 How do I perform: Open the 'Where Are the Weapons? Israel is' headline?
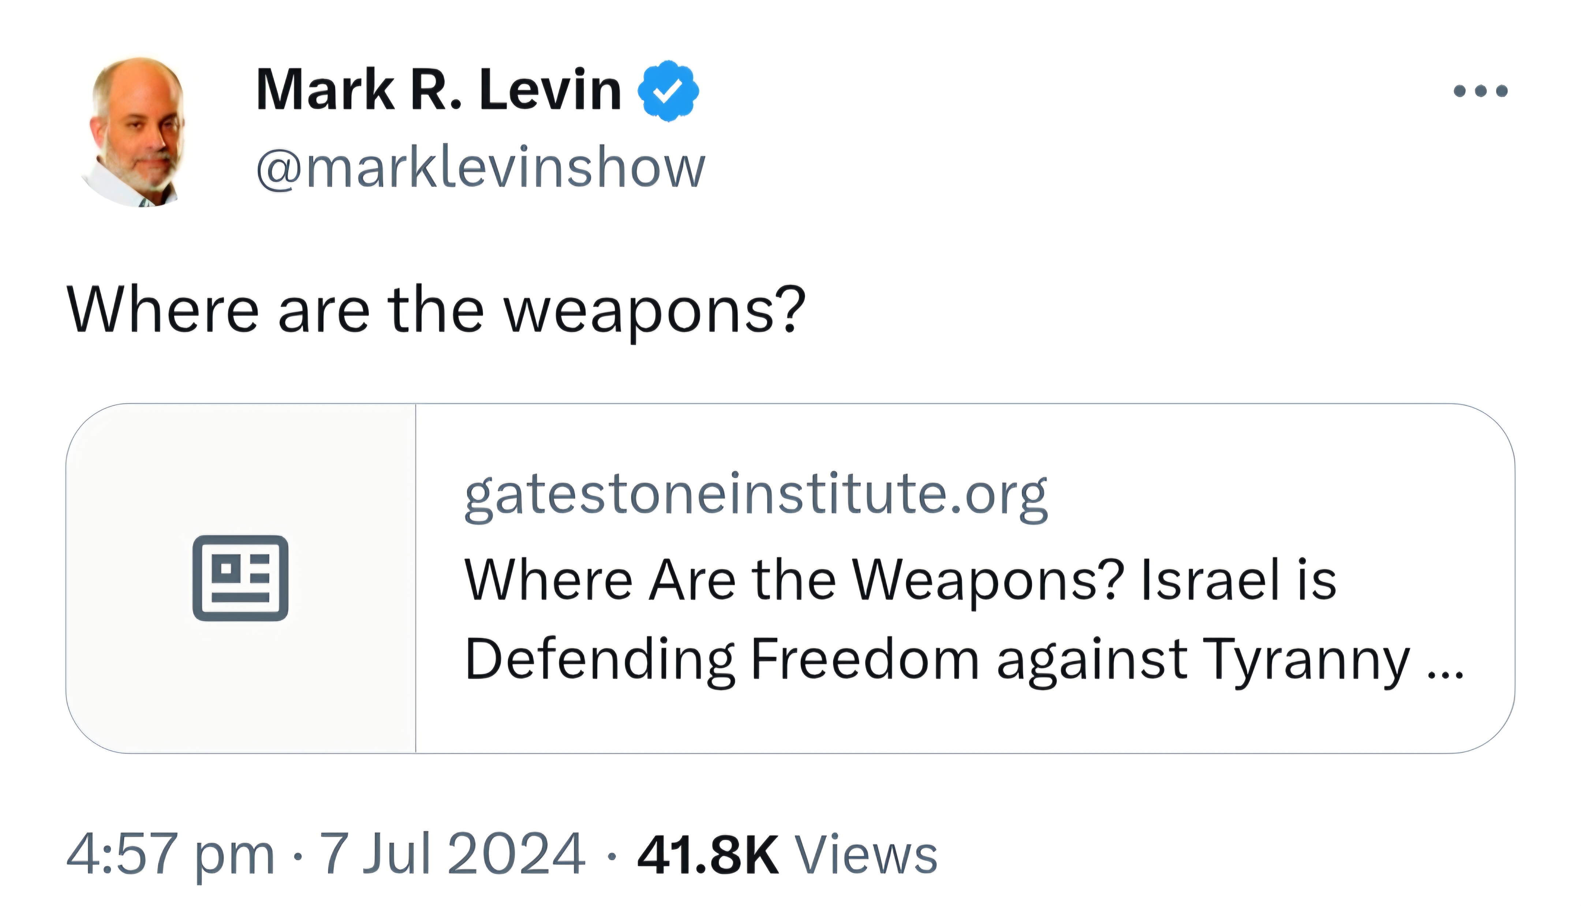click(900, 580)
